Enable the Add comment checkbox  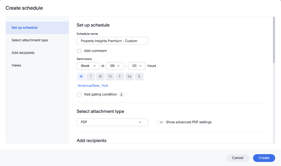click(79, 51)
